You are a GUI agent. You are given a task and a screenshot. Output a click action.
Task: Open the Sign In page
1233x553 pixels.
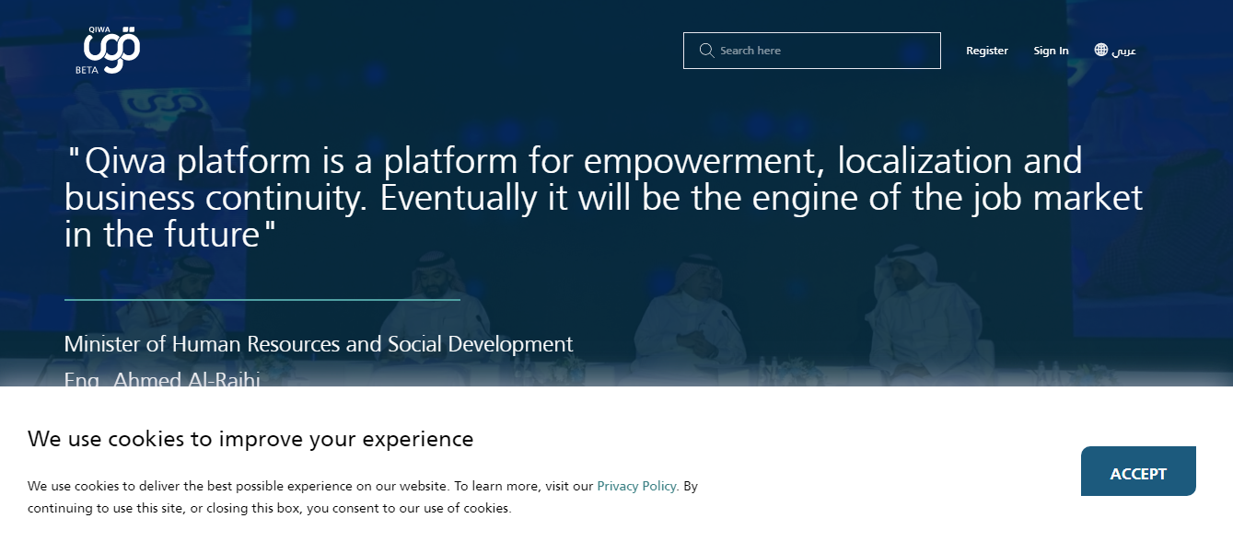(x=1051, y=51)
